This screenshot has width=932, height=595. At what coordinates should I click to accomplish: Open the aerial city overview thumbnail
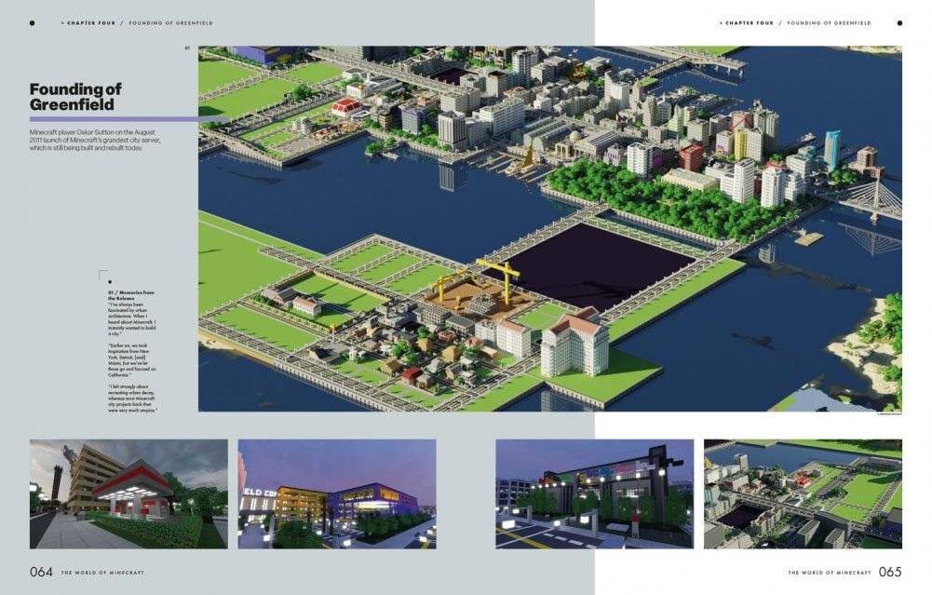pos(803,494)
